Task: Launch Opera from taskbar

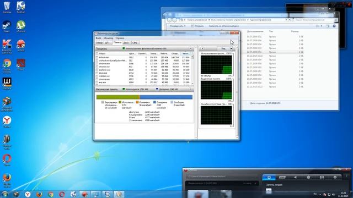Action: click(62, 194)
